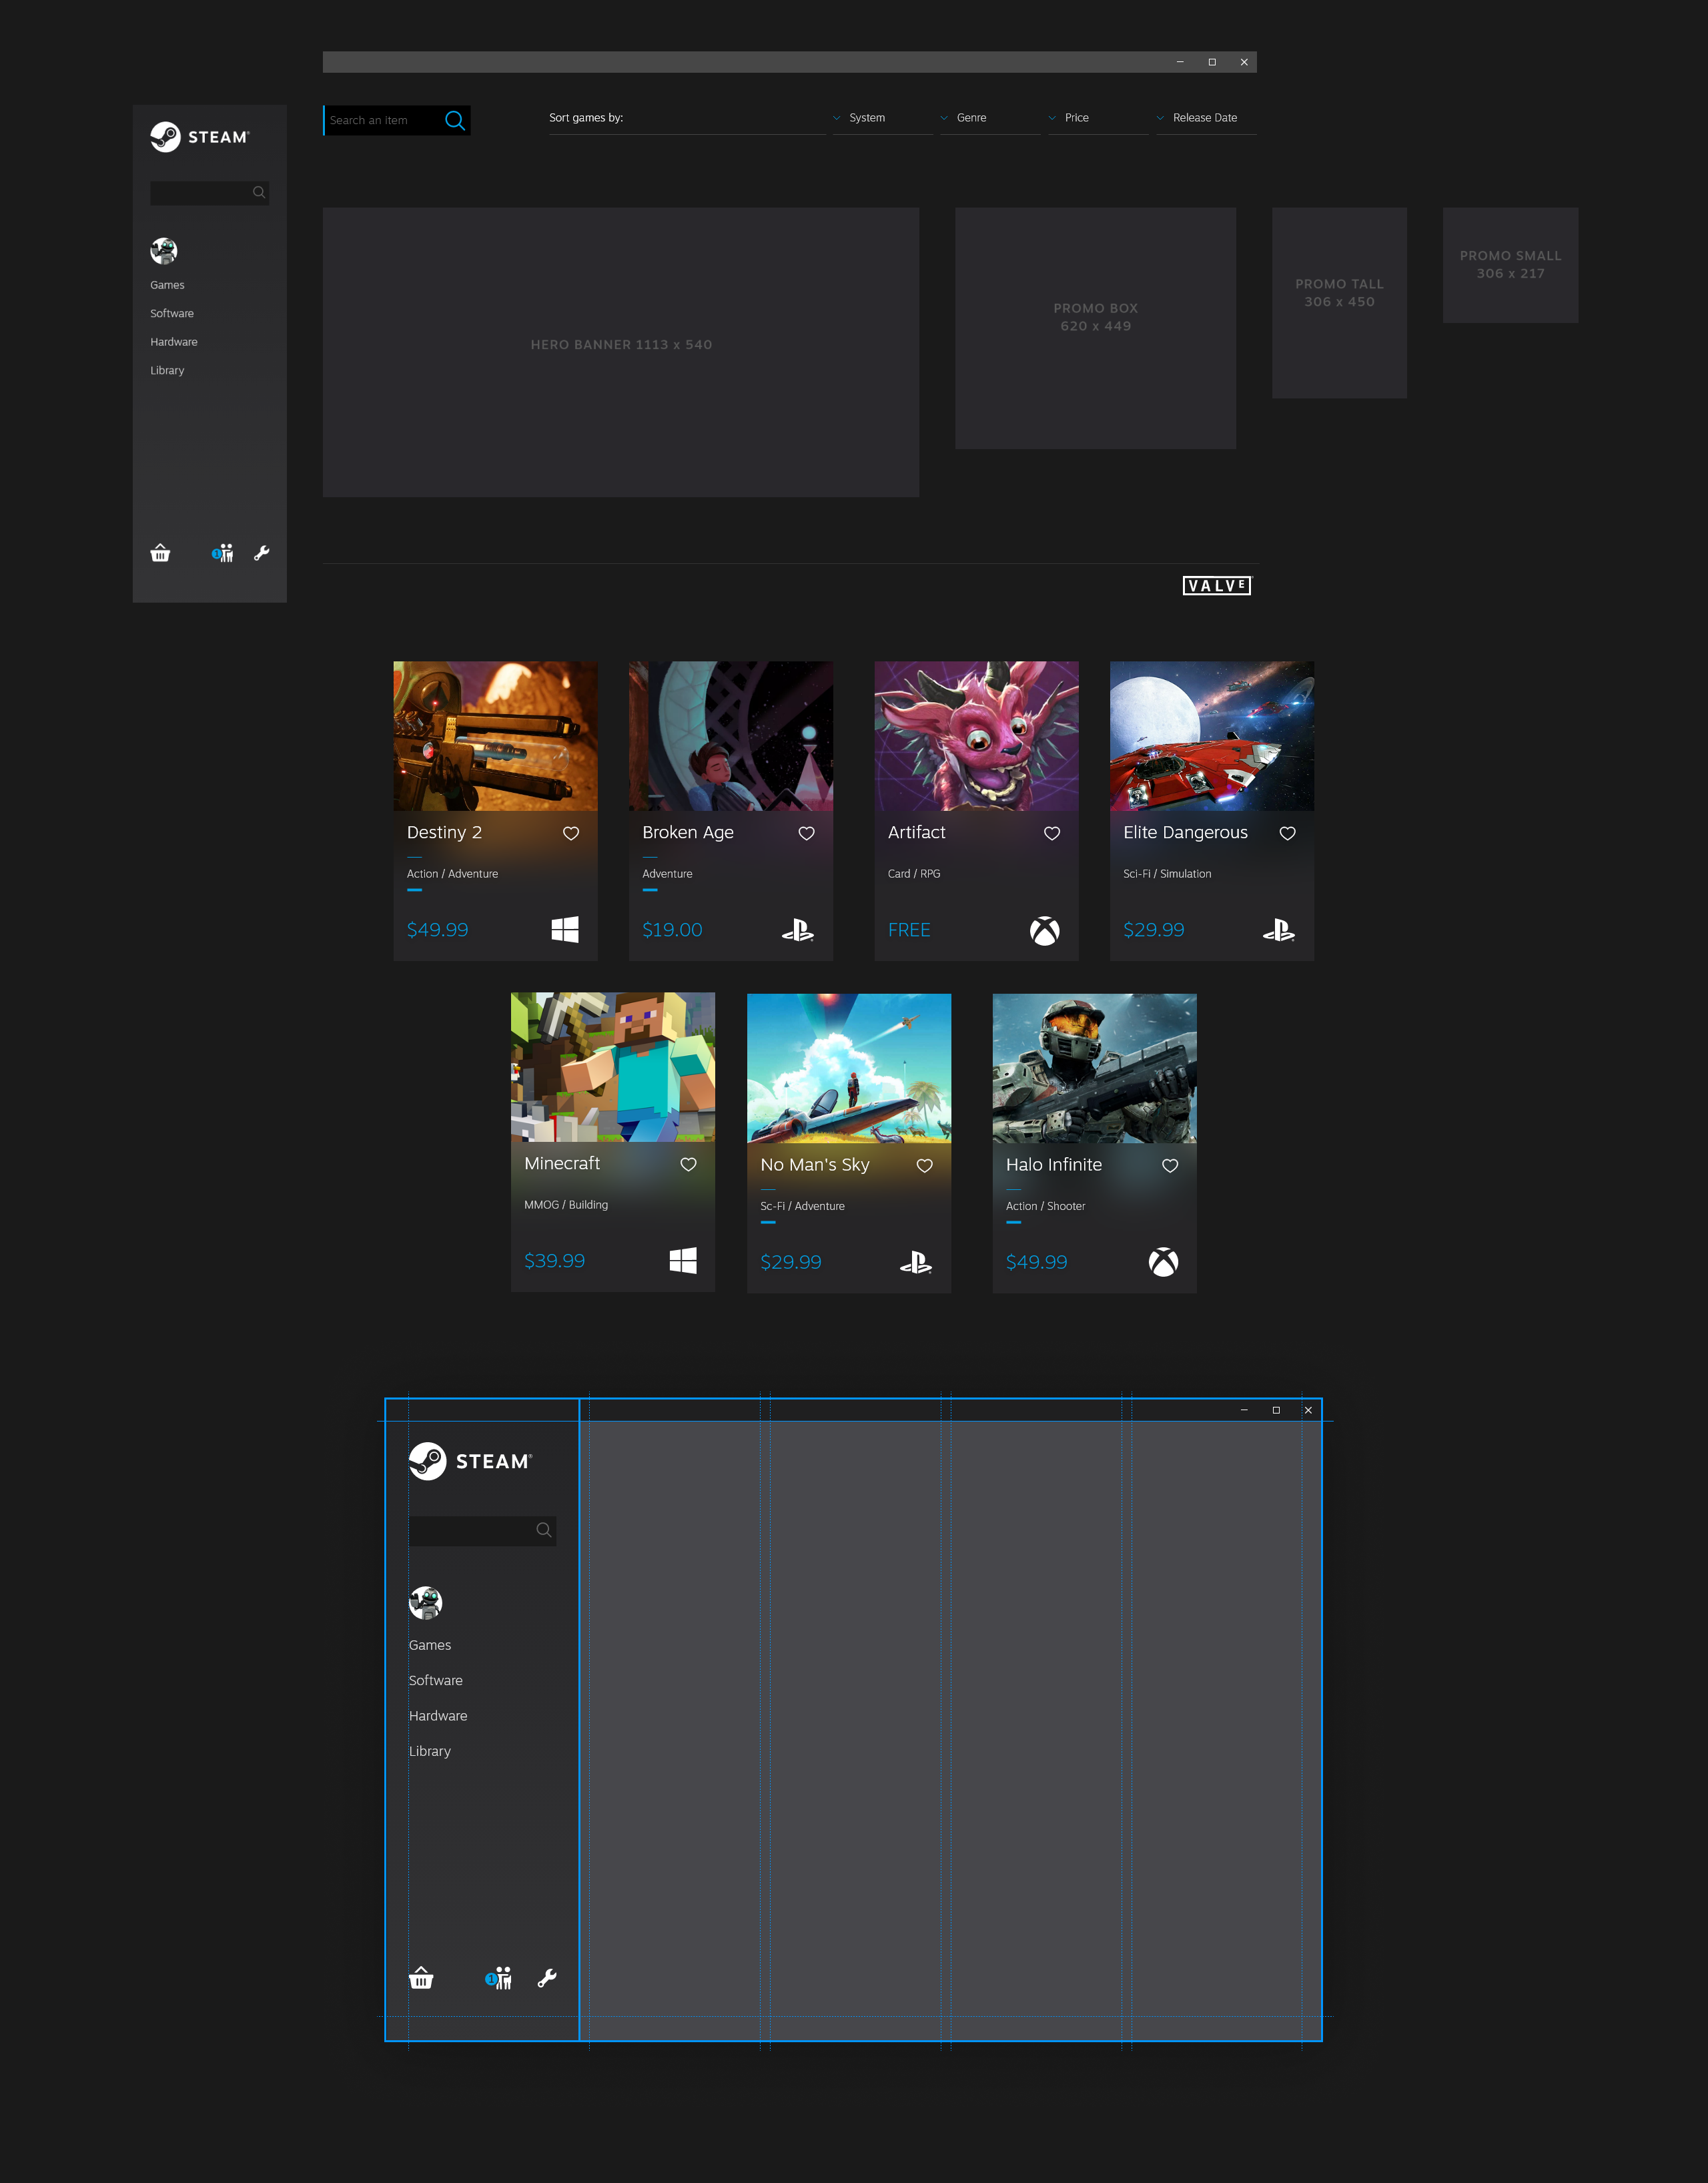
Task: Click the wrench settings icon in top sidebar
Action: pyautogui.click(x=262, y=553)
